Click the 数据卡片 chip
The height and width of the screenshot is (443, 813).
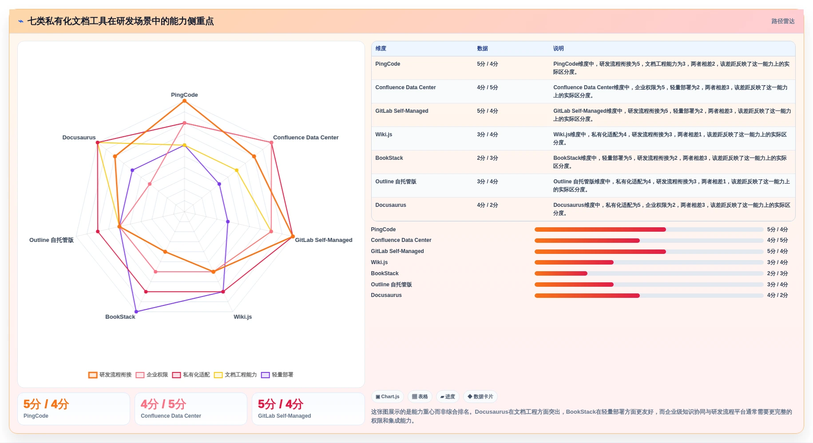(480, 396)
